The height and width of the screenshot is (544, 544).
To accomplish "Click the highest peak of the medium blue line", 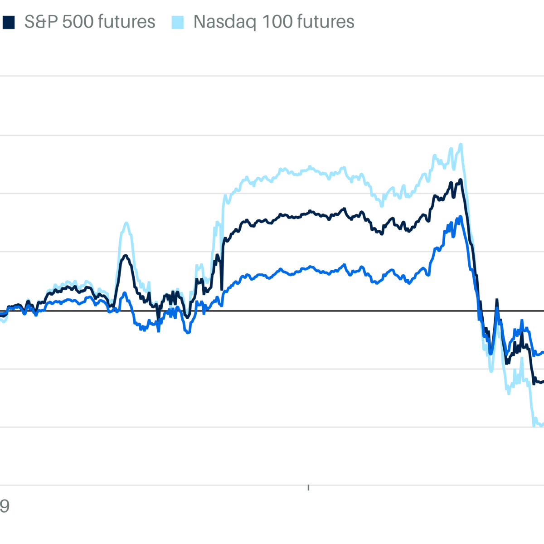I will tap(460, 217).
